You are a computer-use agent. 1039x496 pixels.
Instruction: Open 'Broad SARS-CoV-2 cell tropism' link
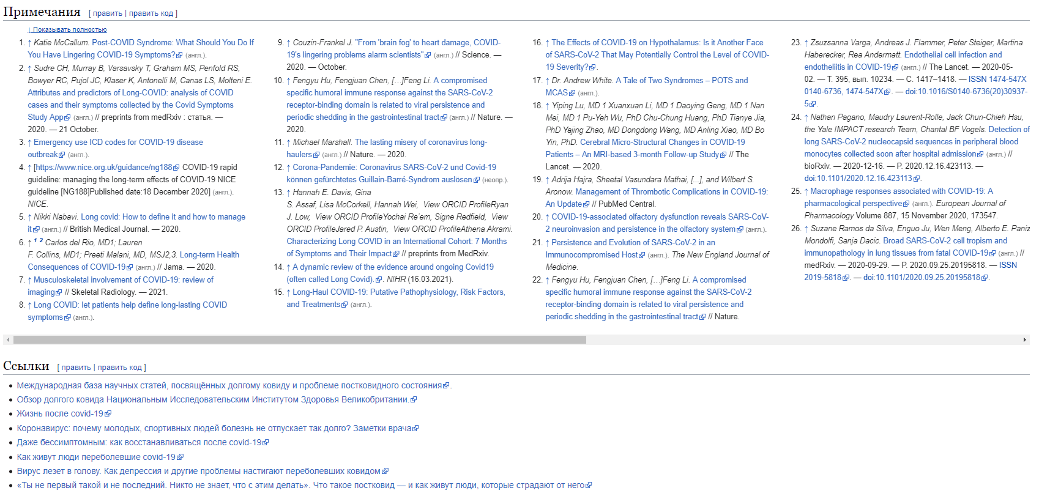click(906, 247)
